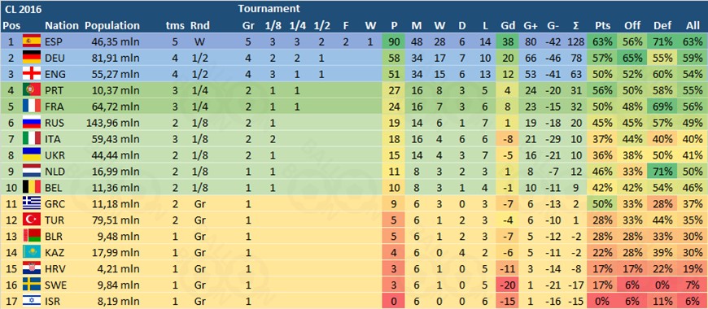Select the Croatia flag icon
This screenshot has width=708, height=309.
coord(32,268)
